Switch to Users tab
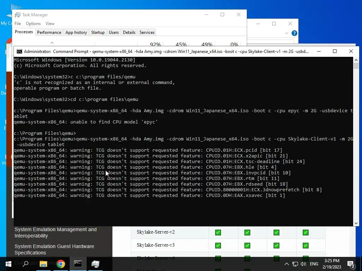 pyautogui.click(x=114, y=32)
